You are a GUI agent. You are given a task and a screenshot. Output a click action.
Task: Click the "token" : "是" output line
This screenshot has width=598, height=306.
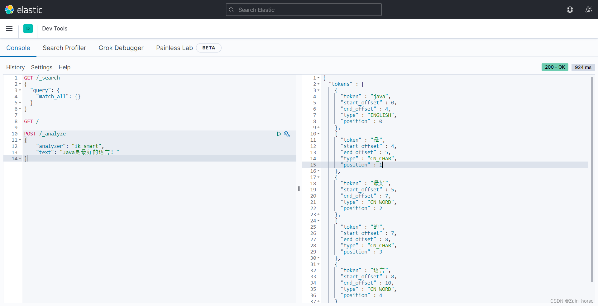[363, 140]
